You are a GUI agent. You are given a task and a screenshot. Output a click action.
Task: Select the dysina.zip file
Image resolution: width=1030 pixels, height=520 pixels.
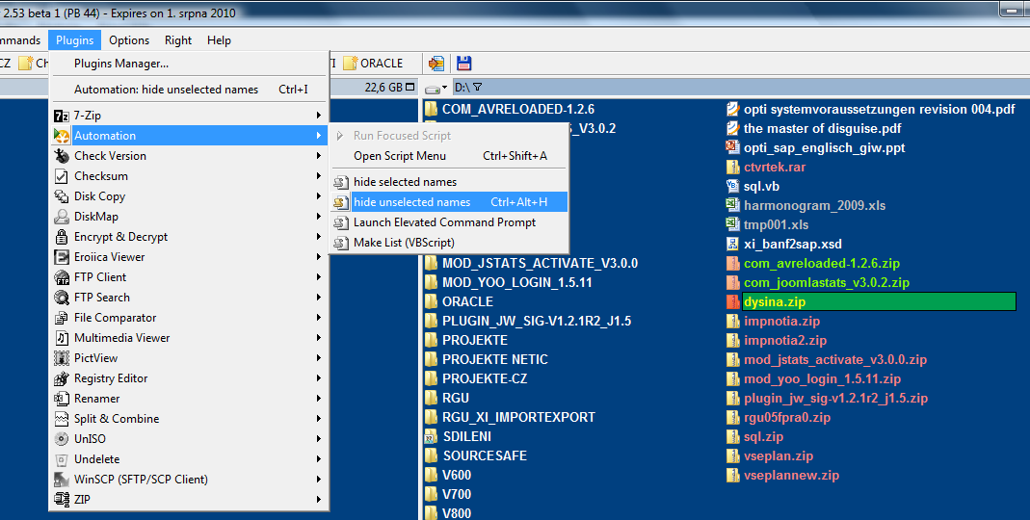[x=871, y=302]
